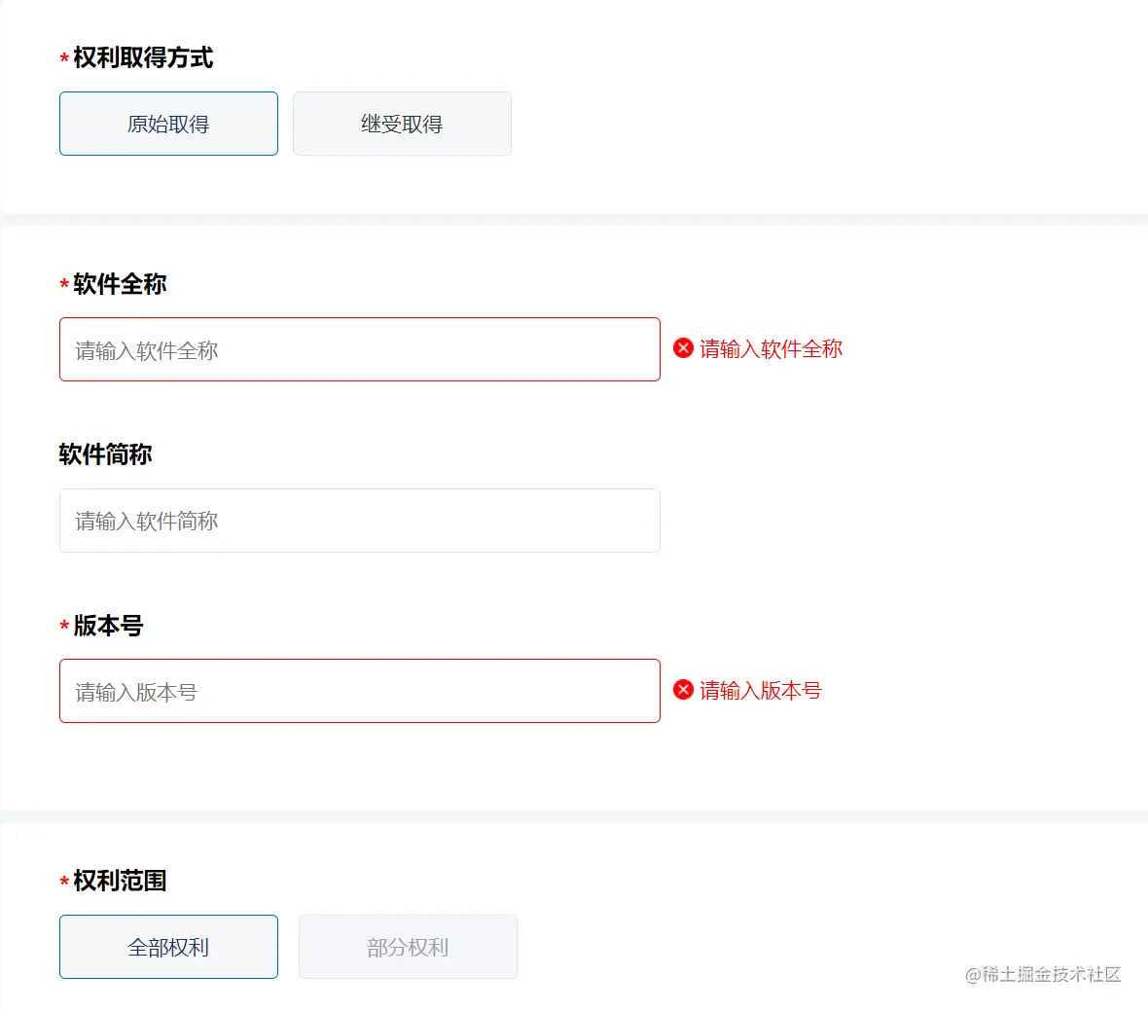This screenshot has height=1011, width=1148.
Task: Click the red asterisk before 版本号 label
Action: pos(64,628)
